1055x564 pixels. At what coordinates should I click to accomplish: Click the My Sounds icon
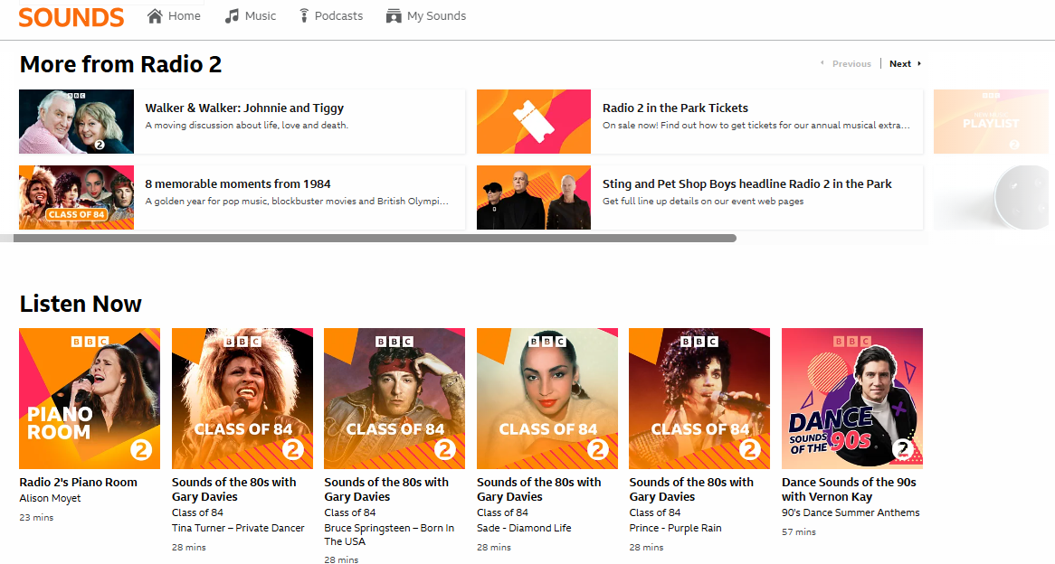point(393,16)
